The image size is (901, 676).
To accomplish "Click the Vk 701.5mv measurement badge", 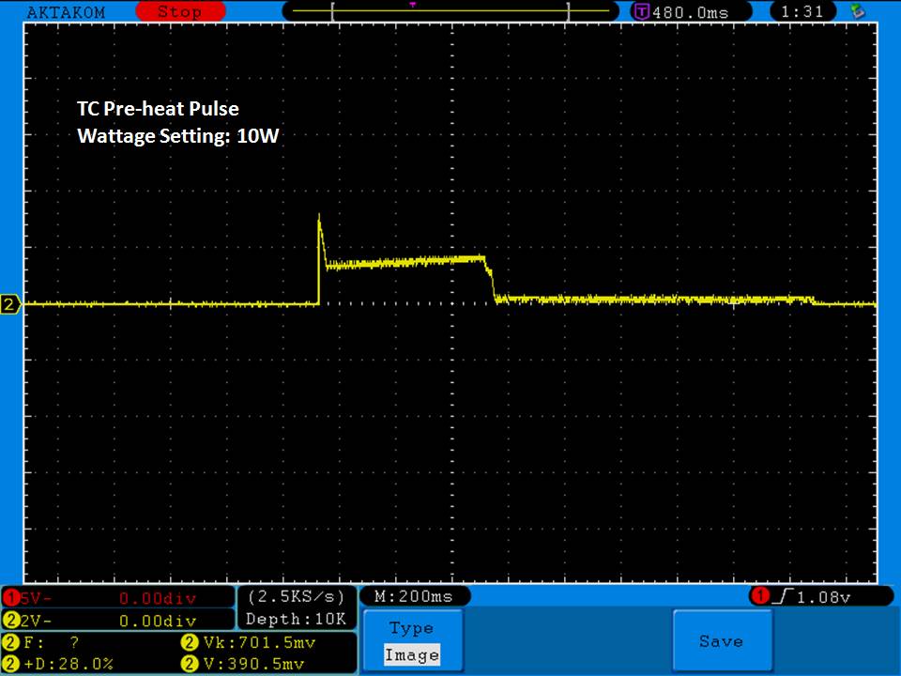I will point(187,643).
